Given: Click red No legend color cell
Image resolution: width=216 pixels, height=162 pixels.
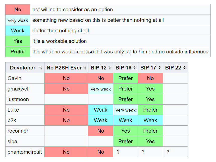Looking at the screenshot, I should (x=18, y=10).
